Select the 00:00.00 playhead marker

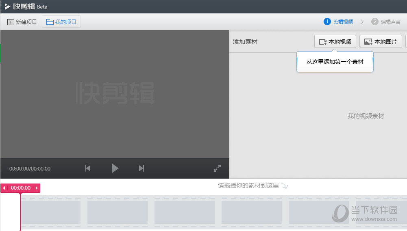tap(20, 188)
